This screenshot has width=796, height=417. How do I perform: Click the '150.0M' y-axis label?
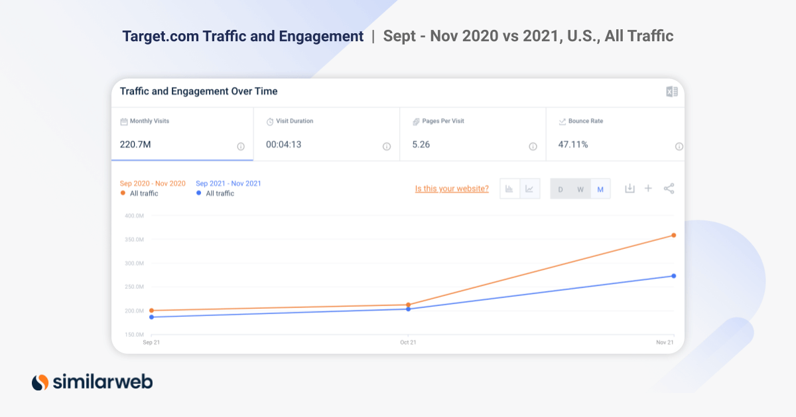click(x=135, y=335)
